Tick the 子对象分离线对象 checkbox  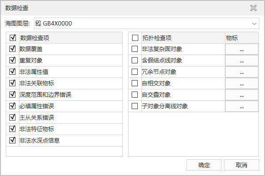click(135, 106)
